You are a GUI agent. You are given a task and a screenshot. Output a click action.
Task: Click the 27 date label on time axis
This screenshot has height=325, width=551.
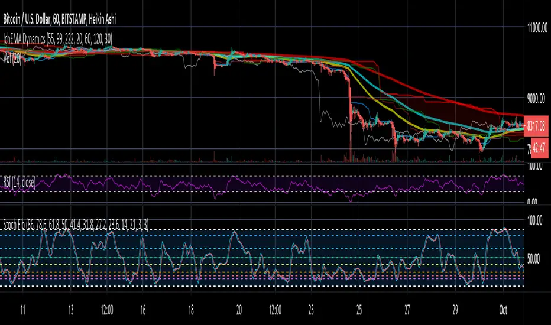click(407, 310)
